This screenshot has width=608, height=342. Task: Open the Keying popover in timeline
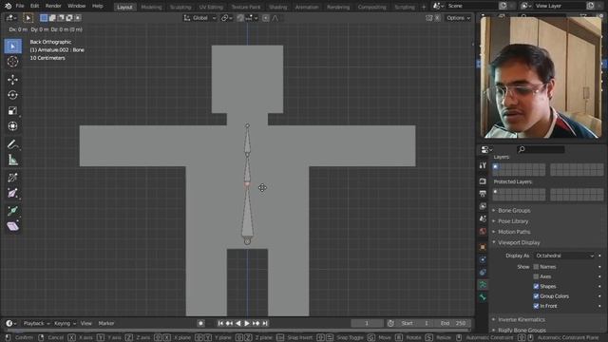(65, 323)
